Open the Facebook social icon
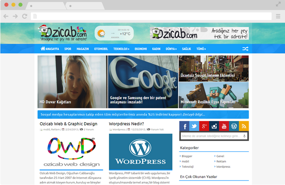This screenshot has width=285, height=185. click(184, 126)
